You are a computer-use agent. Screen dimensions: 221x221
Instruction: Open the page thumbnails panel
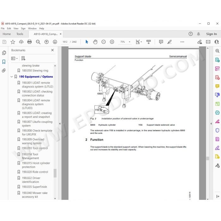point(4,53)
